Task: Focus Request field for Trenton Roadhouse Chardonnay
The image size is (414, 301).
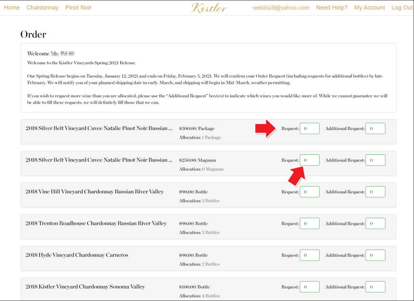Action: tap(310, 223)
